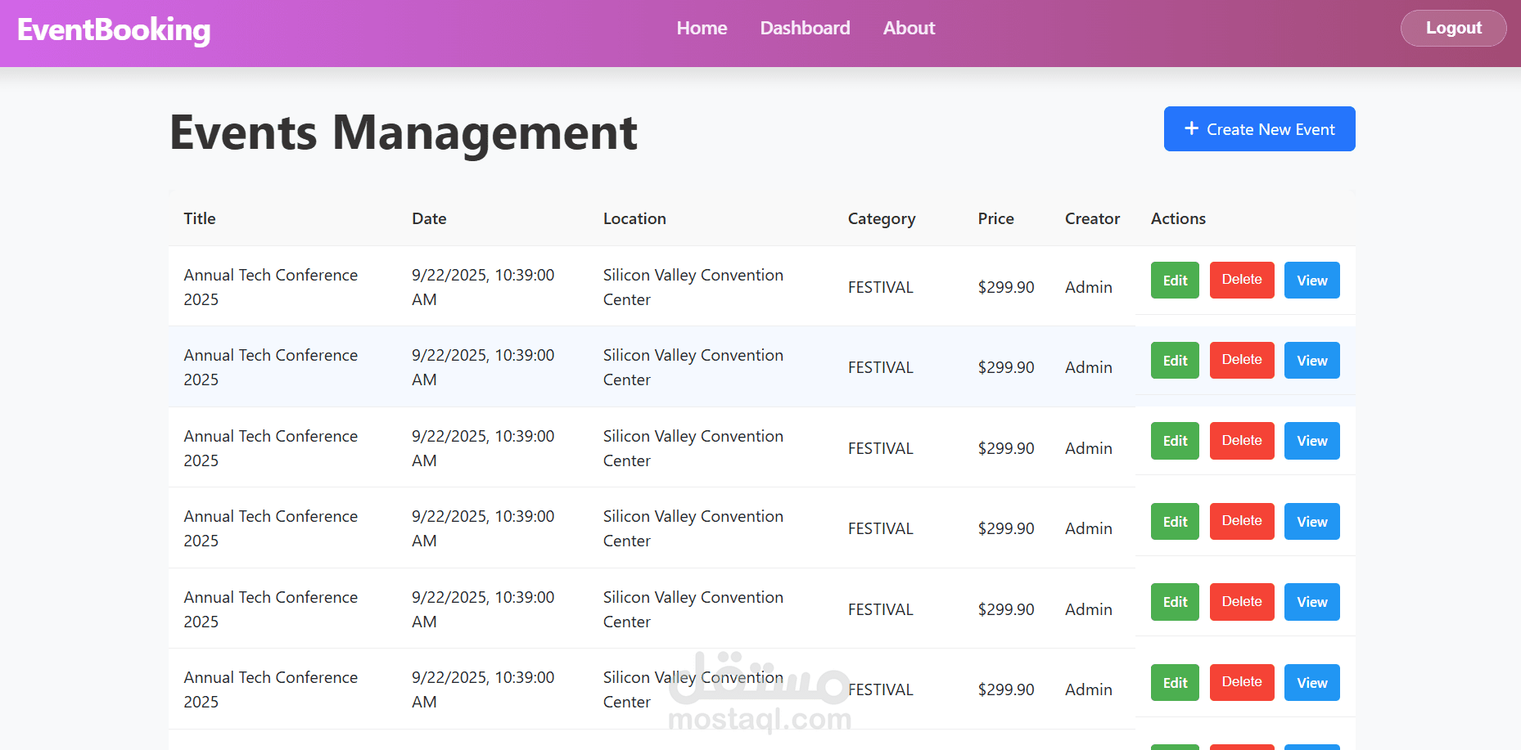The height and width of the screenshot is (750, 1521).
Task: Edit the second event row
Action: click(x=1175, y=361)
